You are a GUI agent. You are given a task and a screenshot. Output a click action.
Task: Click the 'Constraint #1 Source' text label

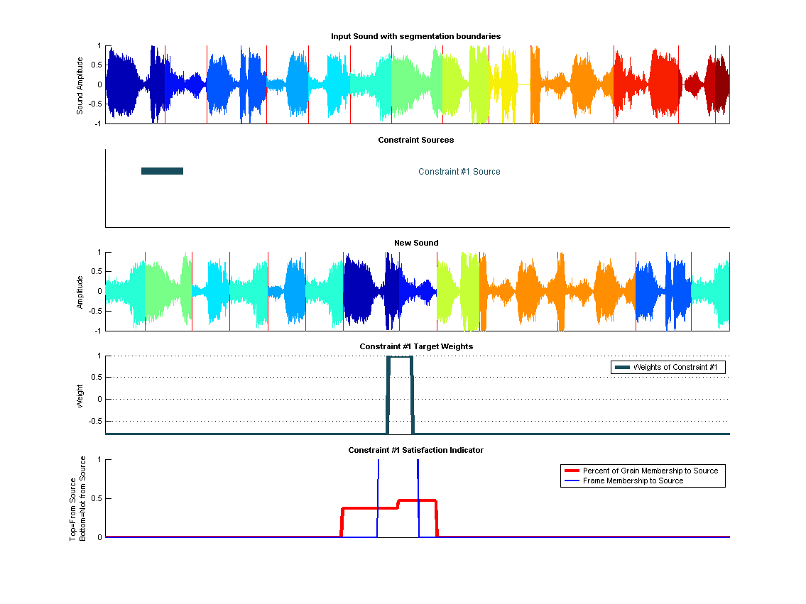[x=459, y=172]
